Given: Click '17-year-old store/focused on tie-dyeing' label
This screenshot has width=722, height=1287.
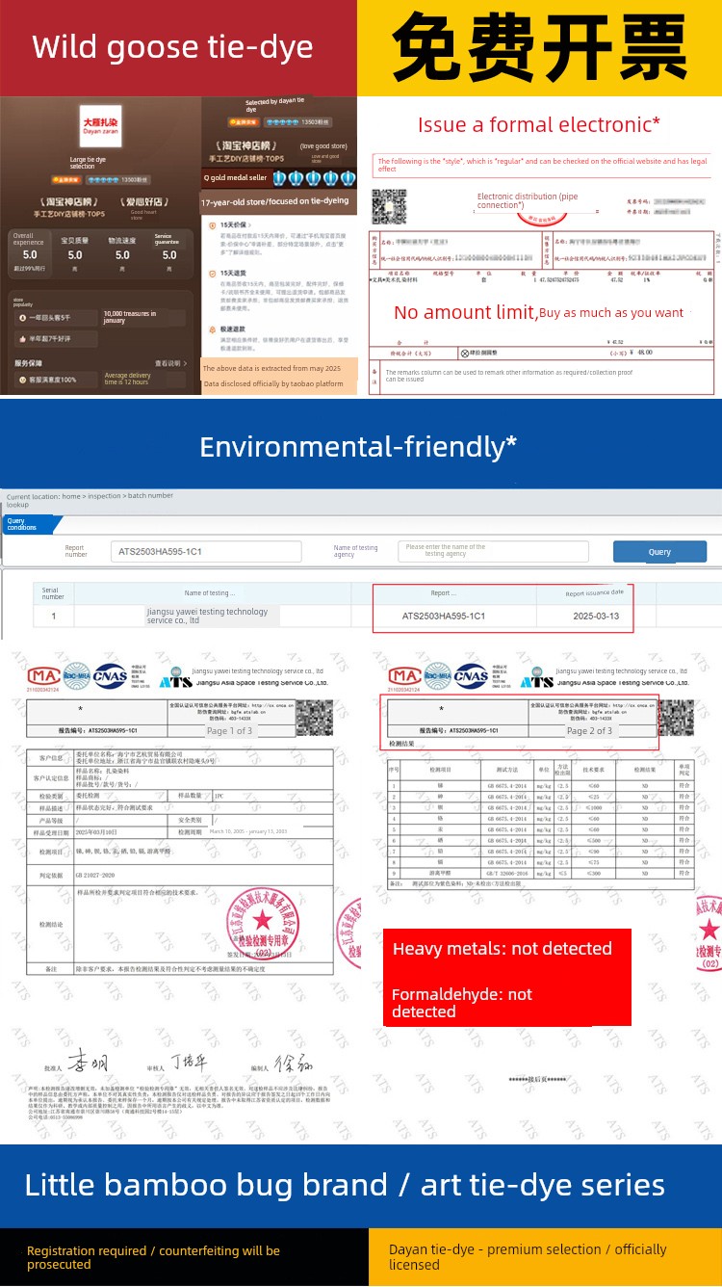Looking at the screenshot, I should pos(274,203).
